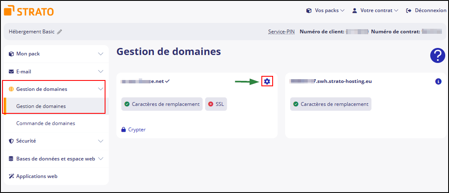Click the lock icon beside Crypter
Image resolution: width=449 pixels, height=193 pixels.
point(123,129)
